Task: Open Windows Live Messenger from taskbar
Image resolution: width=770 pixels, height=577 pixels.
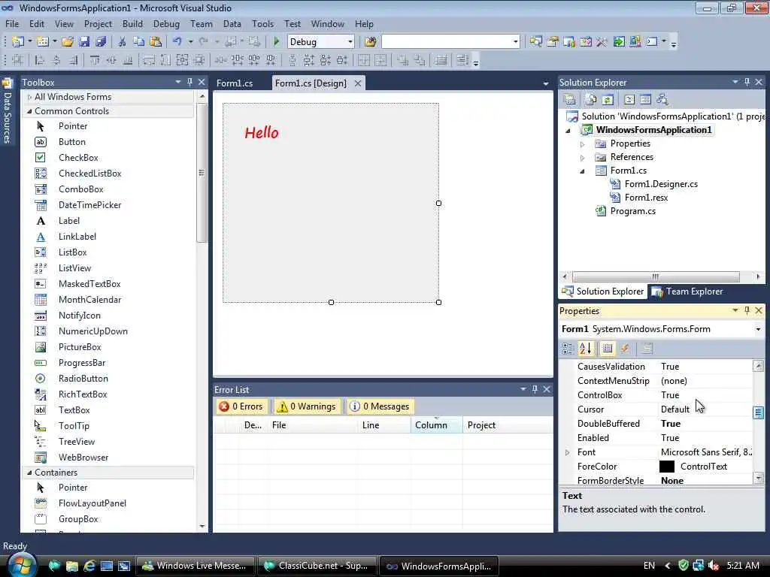Action: point(196,566)
